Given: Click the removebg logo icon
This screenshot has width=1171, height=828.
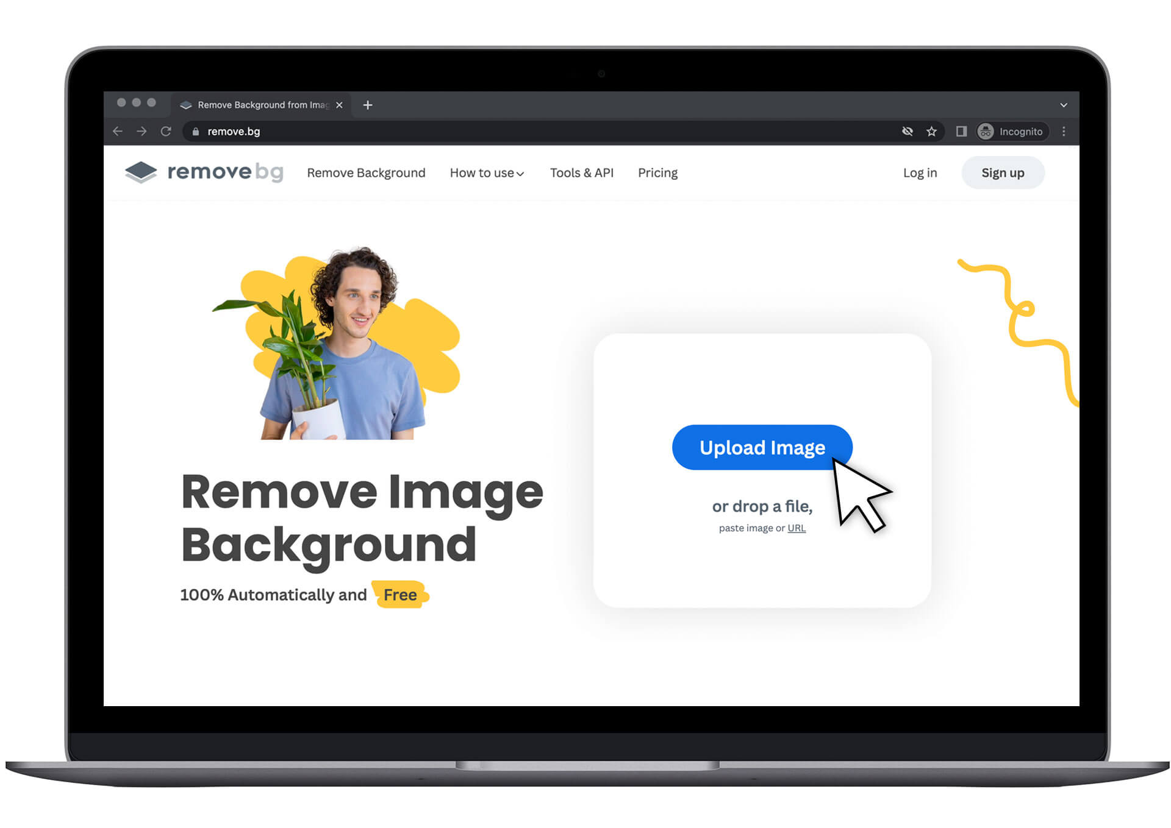Looking at the screenshot, I should pyautogui.click(x=139, y=173).
